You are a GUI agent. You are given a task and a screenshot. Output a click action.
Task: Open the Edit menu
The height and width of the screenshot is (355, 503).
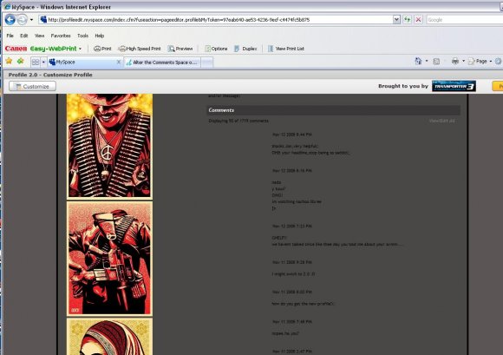[24, 36]
